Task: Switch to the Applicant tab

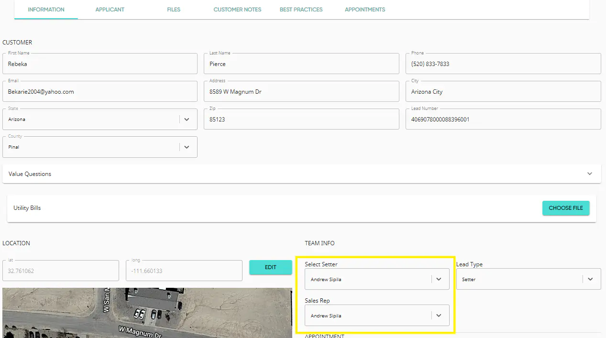Action: click(x=110, y=10)
